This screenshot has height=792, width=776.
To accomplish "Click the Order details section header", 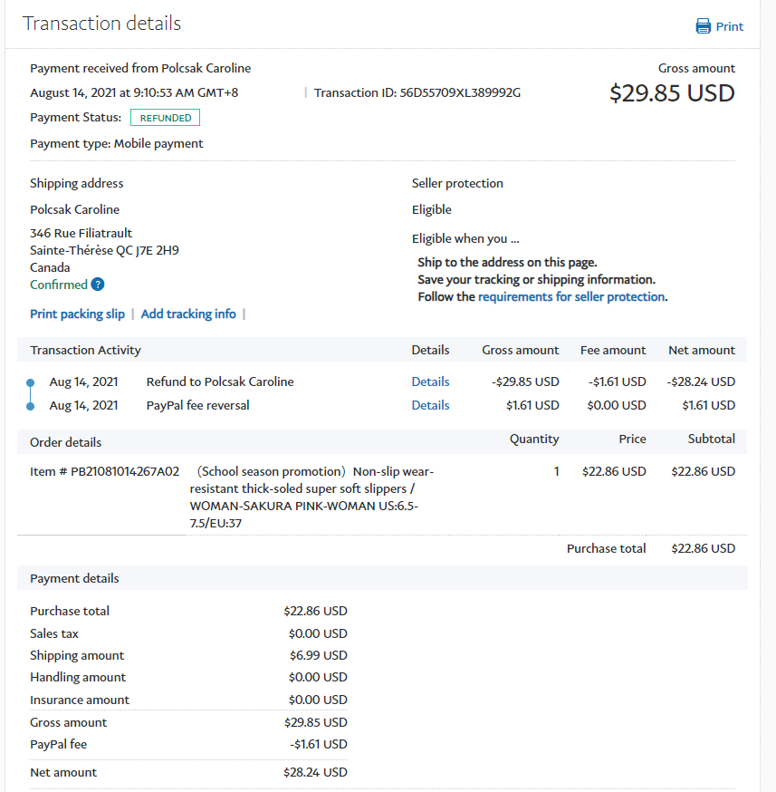I will pyautogui.click(x=65, y=442).
